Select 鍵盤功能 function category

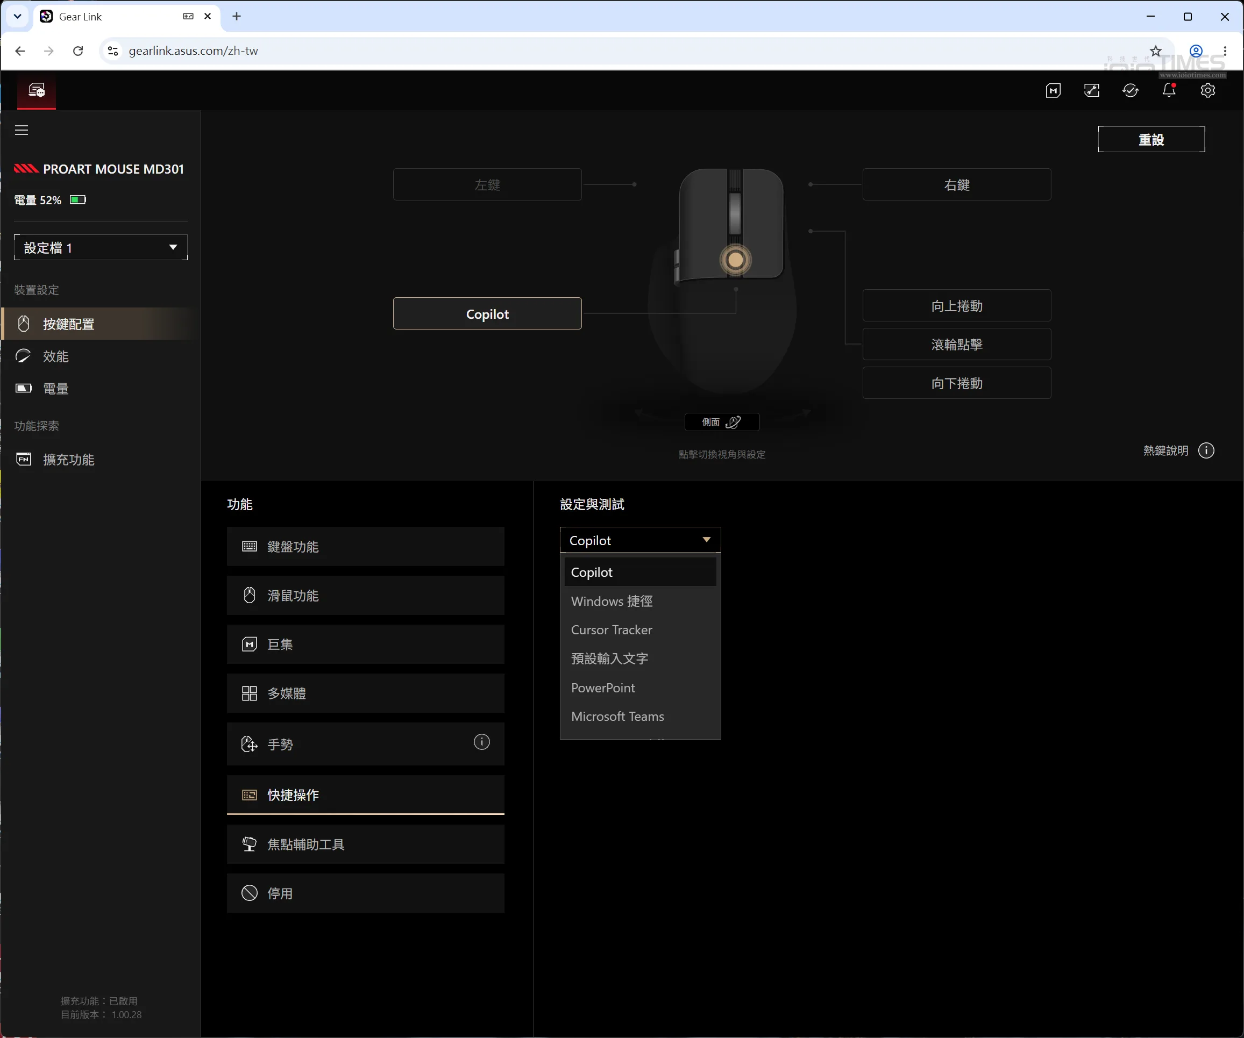coord(366,547)
